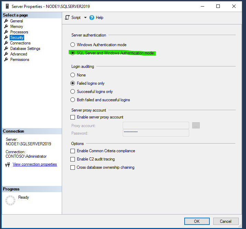Click the Options section label
Screen dimensions: 246x229
click(x=78, y=144)
